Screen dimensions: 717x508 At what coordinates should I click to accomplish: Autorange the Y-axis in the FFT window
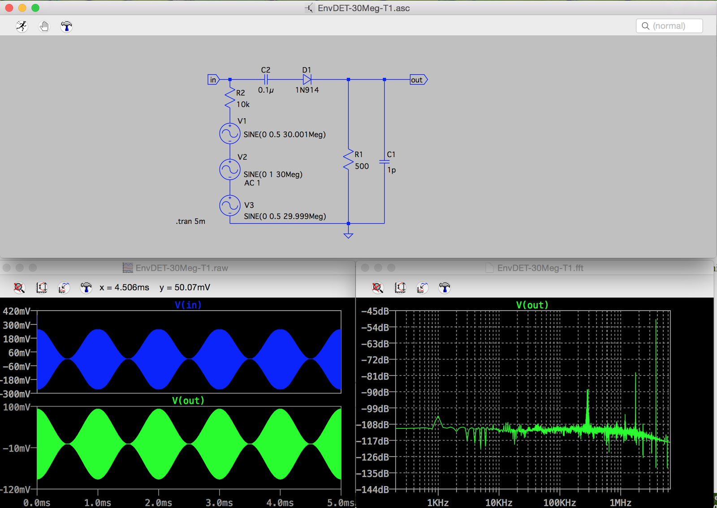click(x=400, y=288)
